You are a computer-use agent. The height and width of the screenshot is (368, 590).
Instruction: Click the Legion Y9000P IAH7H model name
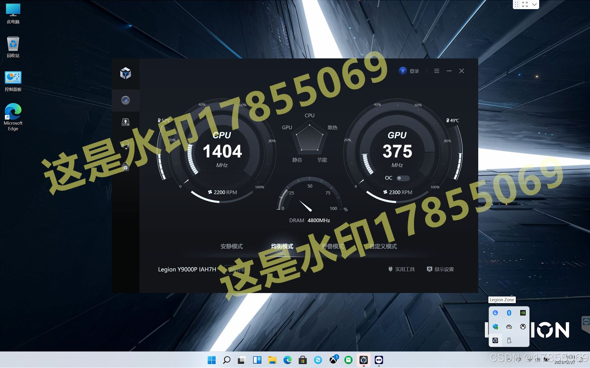coord(187,269)
